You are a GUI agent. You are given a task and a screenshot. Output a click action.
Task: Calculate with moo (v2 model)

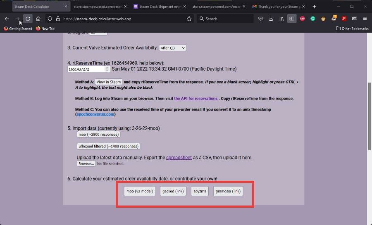140,191
